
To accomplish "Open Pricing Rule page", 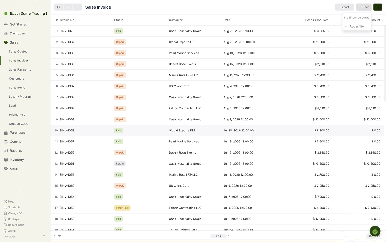I will (17, 115).
